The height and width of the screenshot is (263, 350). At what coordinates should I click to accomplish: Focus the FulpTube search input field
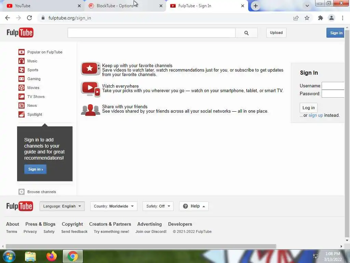[x=151, y=33]
